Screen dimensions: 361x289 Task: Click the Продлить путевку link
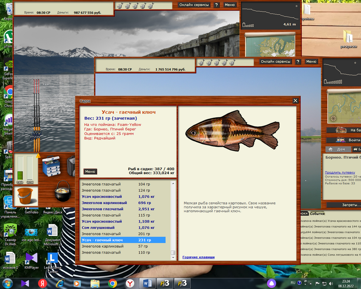[x=339, y=173]
